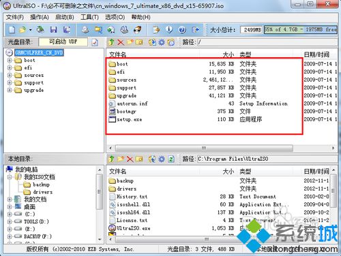Select isoshell.dll in the local file list

[x=134, y=204]
